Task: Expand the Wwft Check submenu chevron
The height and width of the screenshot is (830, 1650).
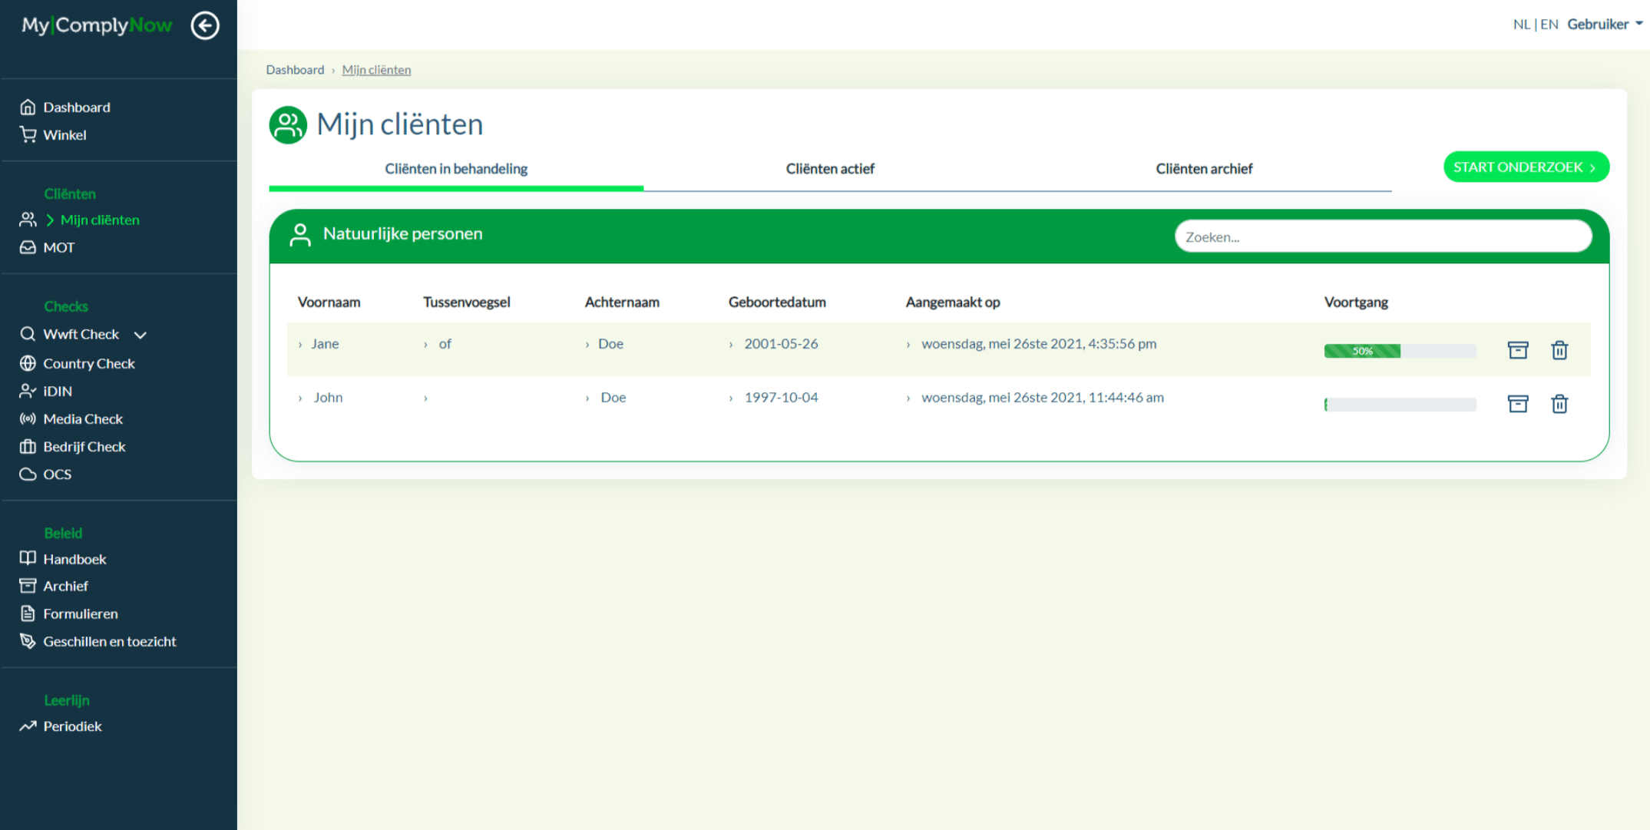Action: pyautogui.click(x=140, y=335)
